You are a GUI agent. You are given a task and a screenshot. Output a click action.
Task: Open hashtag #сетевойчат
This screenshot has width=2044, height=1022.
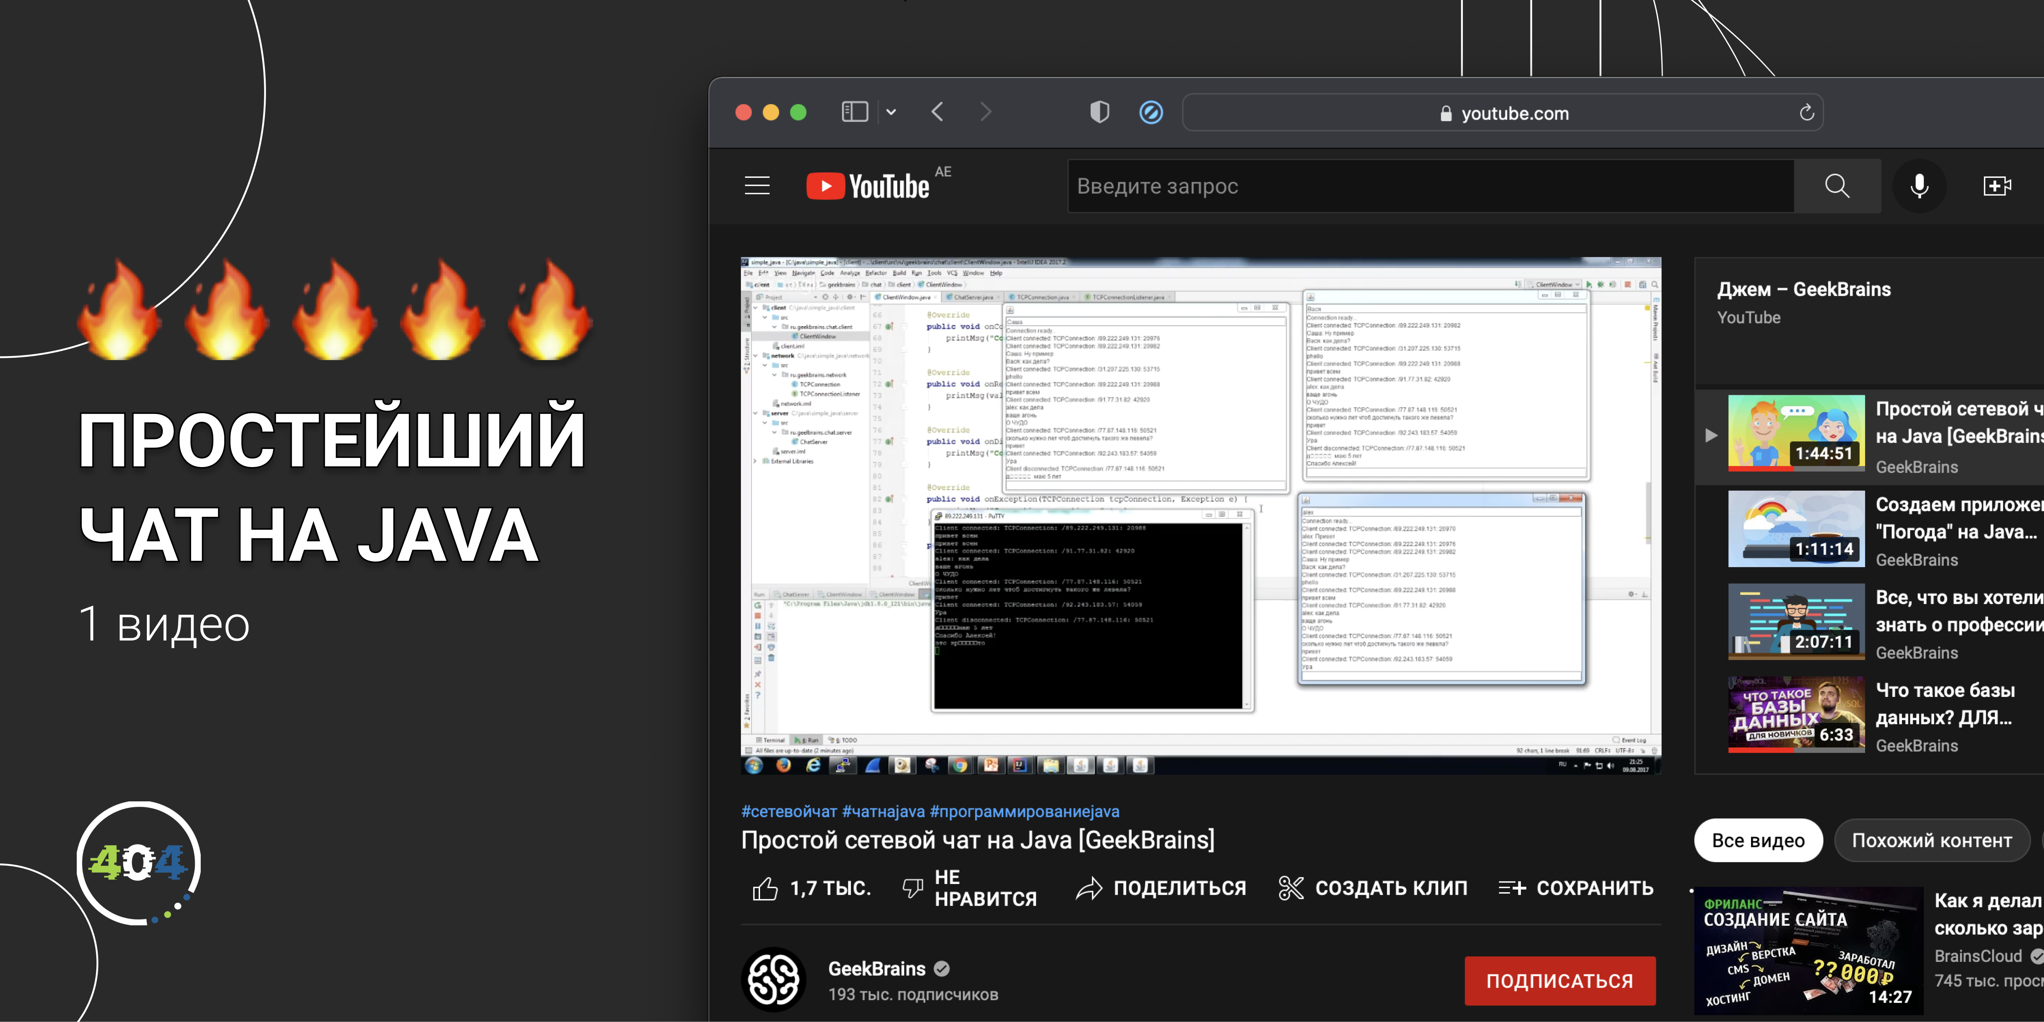tap(789, 811)
